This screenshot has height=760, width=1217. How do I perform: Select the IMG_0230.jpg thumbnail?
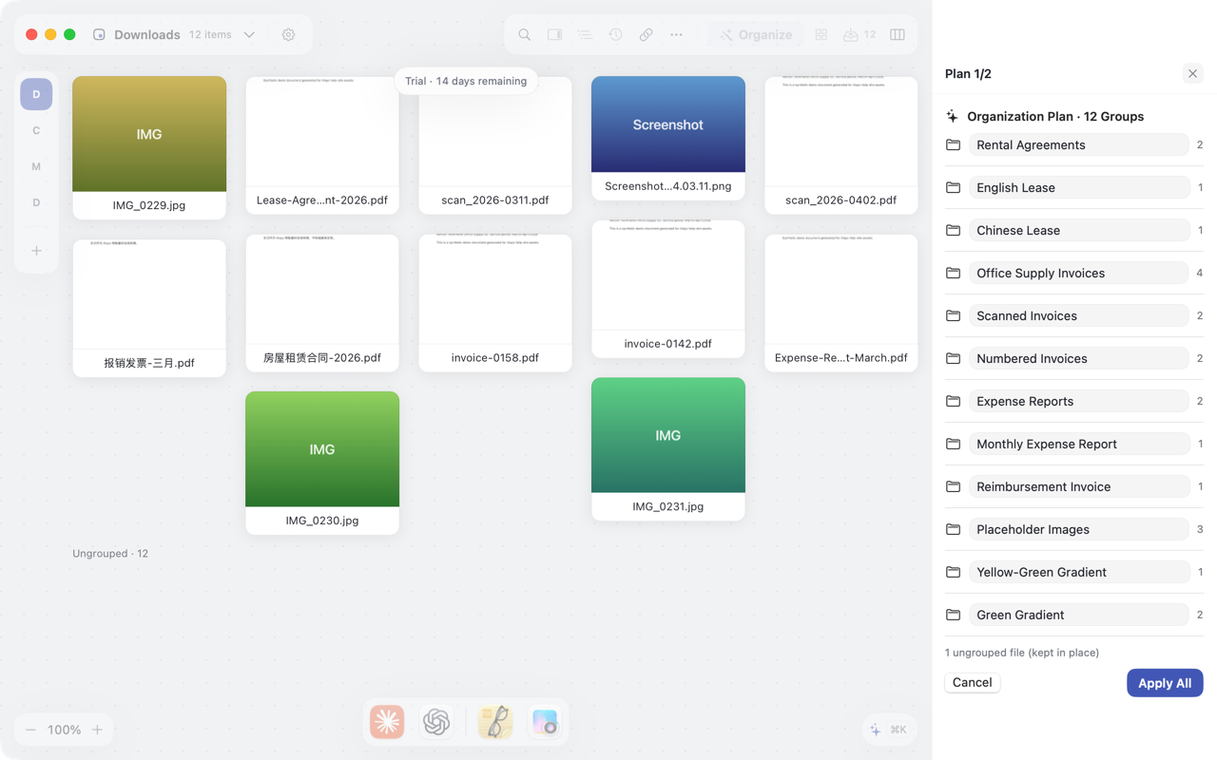pos(322,463)
